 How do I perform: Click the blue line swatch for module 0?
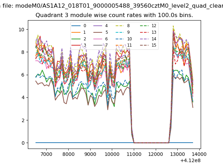tap(76, 26)
